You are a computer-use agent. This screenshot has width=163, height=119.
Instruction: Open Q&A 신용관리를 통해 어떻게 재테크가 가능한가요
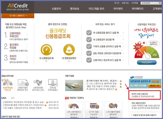point(24,105)
